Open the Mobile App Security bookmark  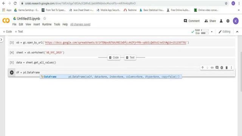point(109,10)
